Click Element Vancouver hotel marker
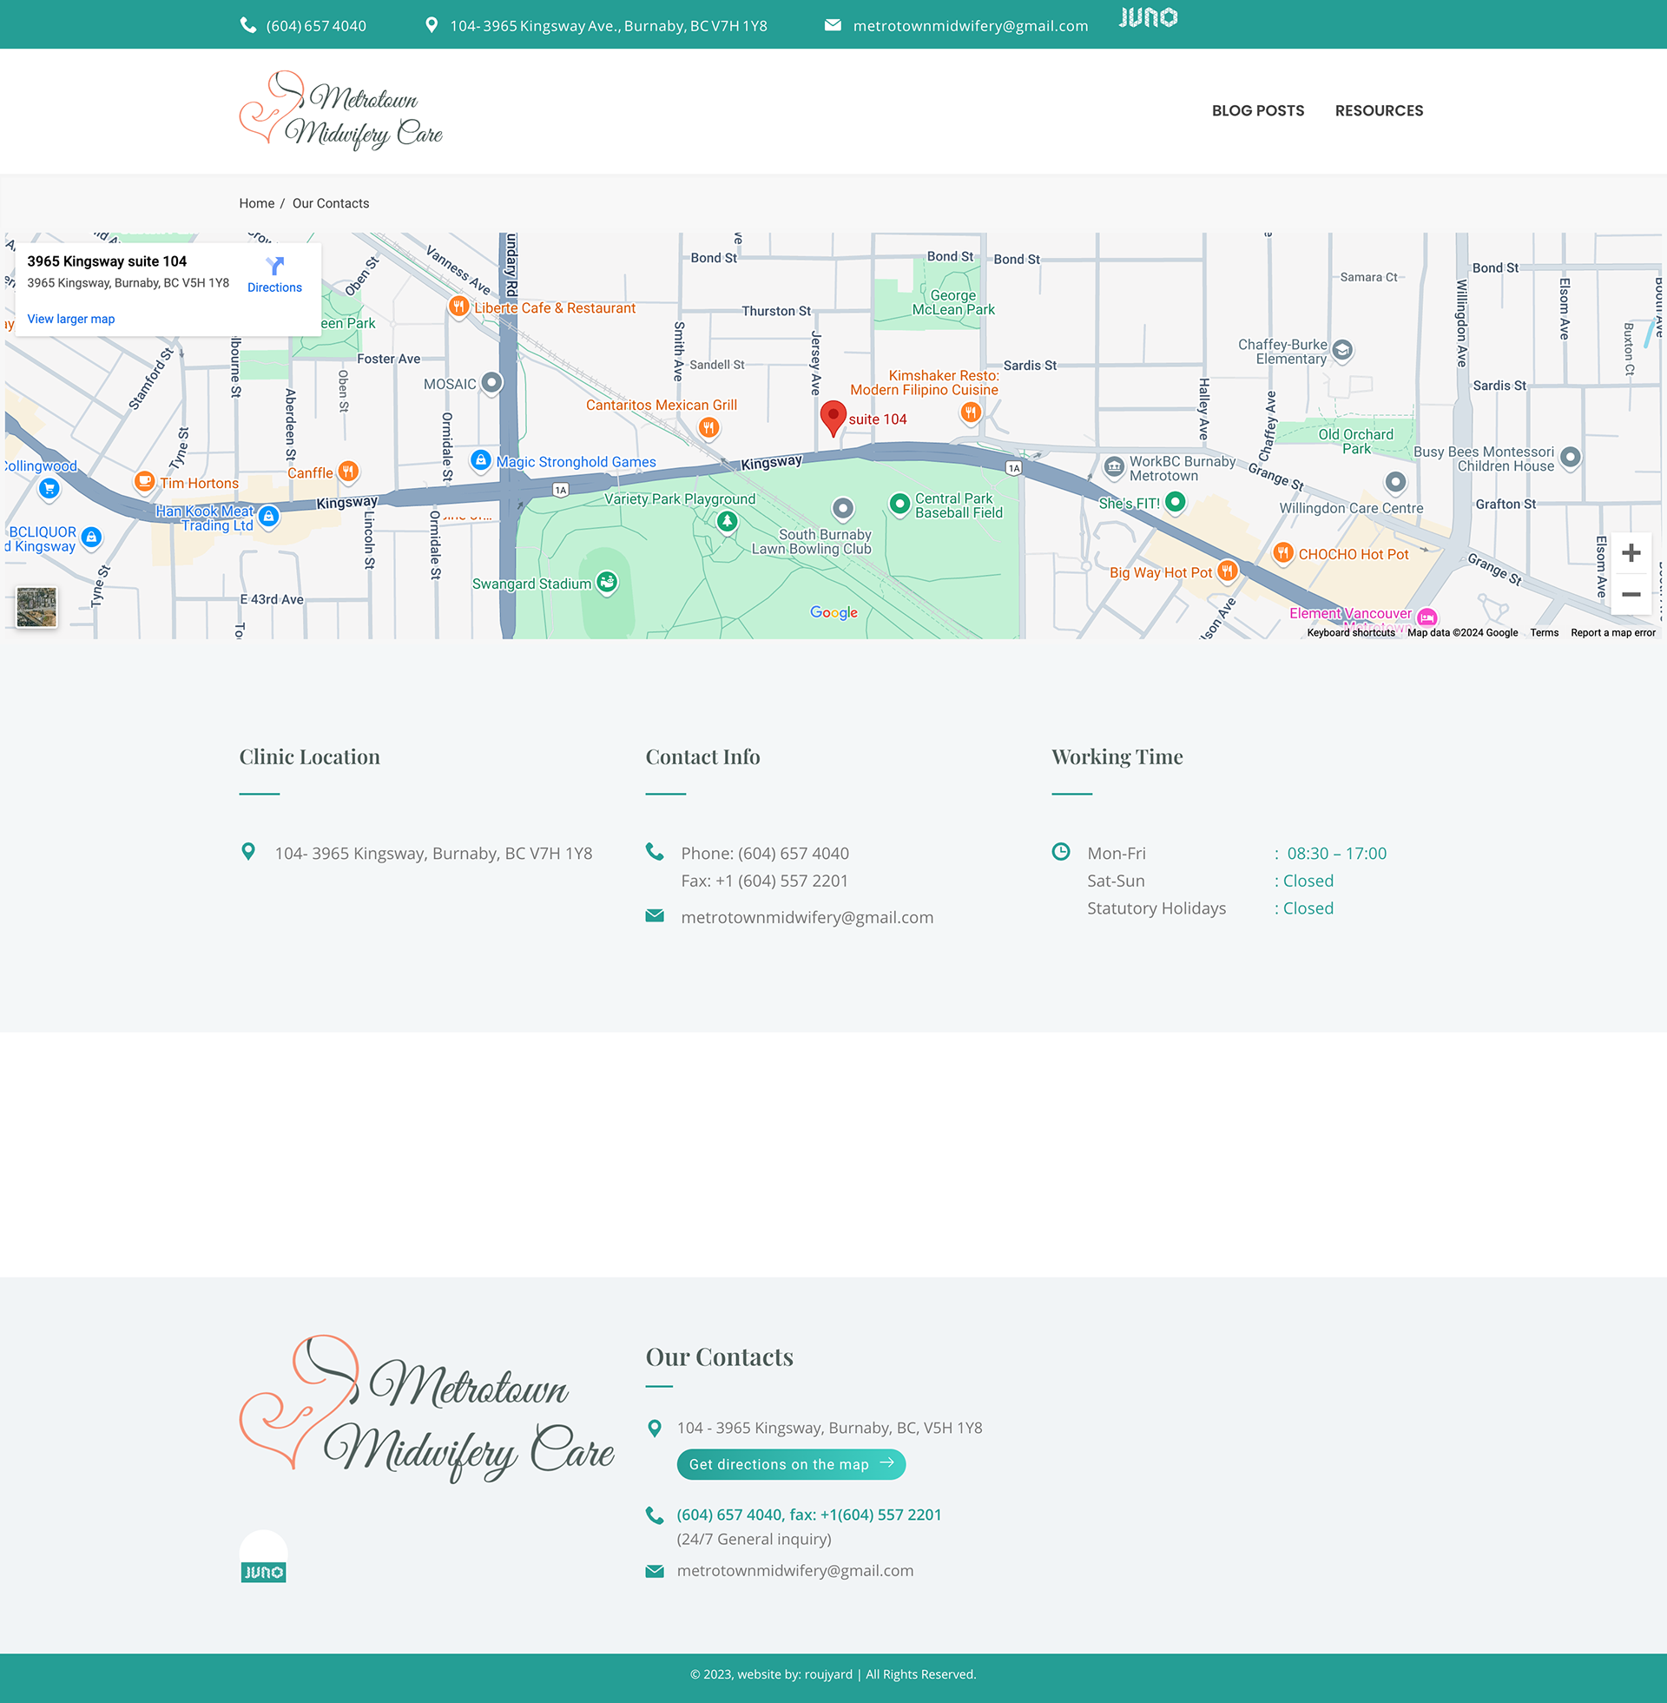This screenshot has width=1667, height=1703. coord(1427,617)
